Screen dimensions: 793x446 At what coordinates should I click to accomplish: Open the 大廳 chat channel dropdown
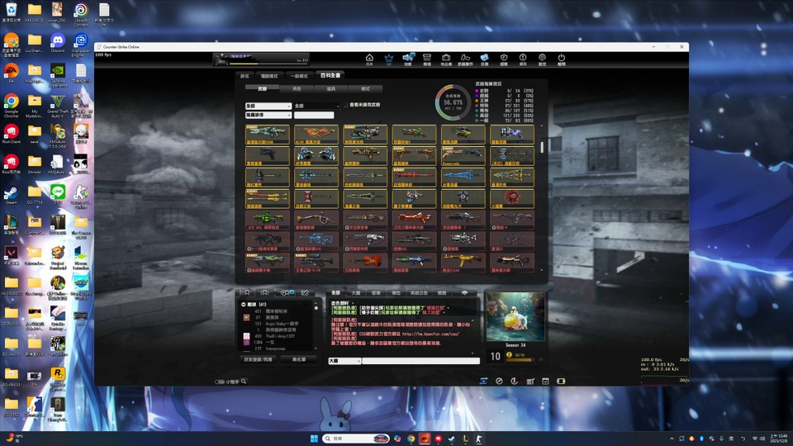point(344,361)
